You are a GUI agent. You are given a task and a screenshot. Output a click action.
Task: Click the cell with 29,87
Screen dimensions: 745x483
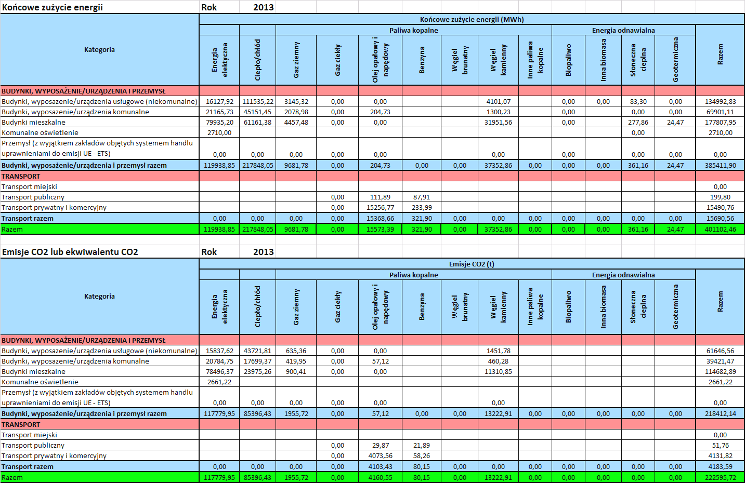[380, 445]
